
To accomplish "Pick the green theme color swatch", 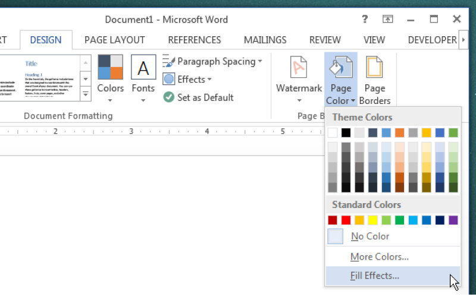I will pos(453,132).
